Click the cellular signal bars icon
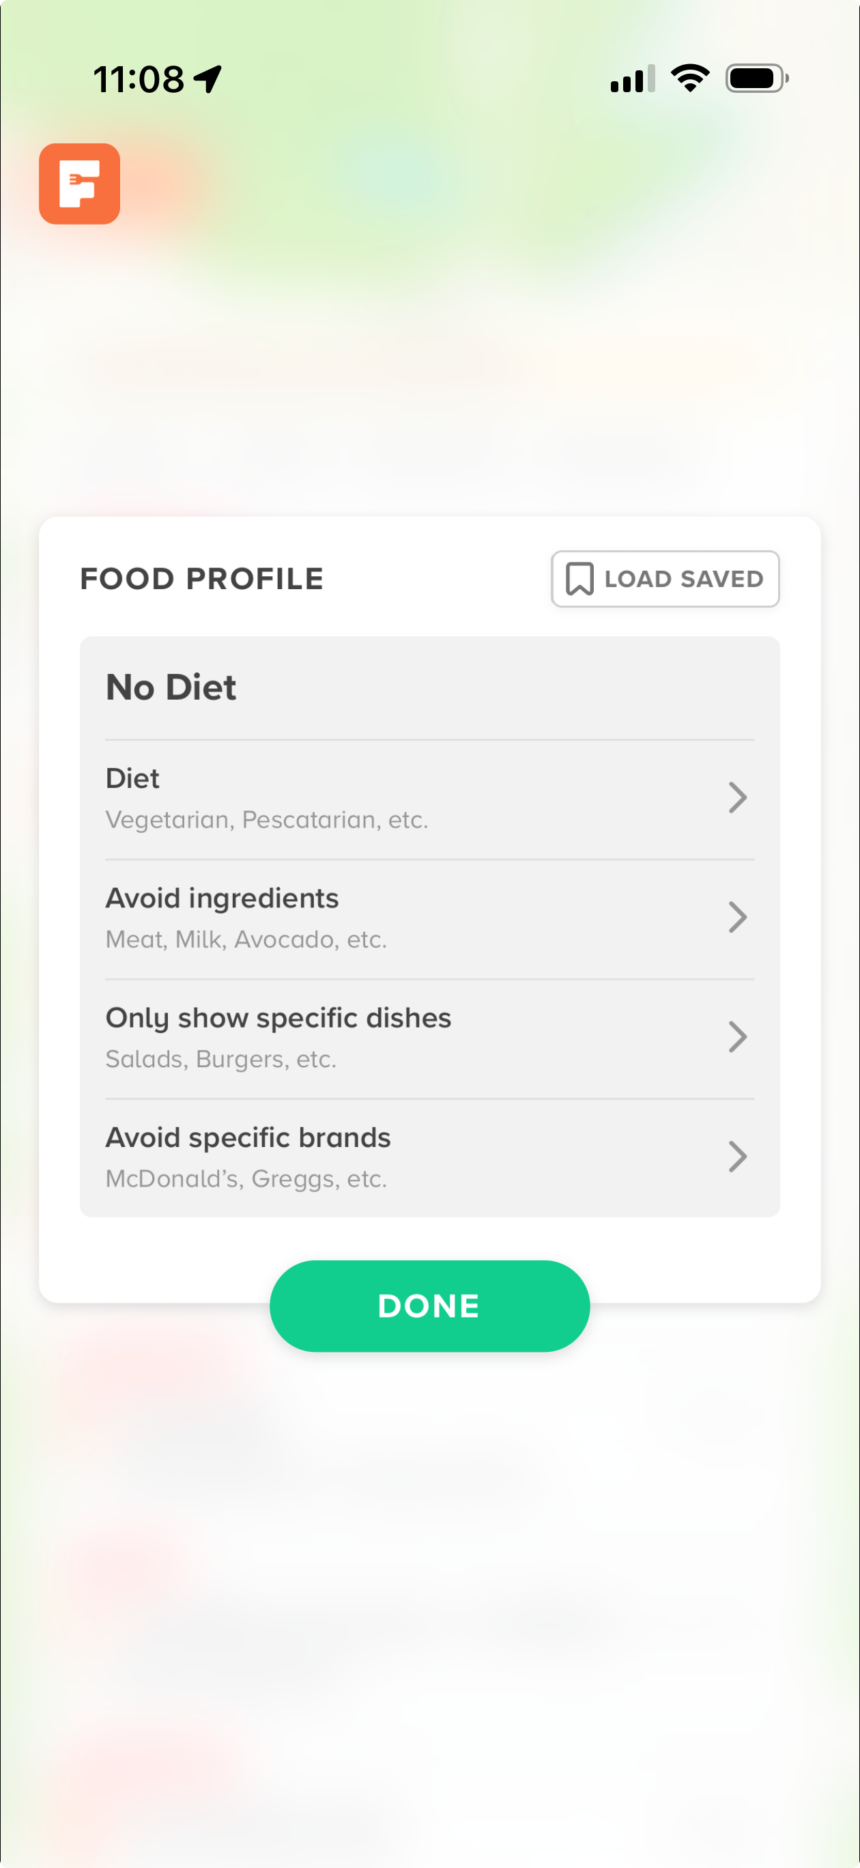860x1868 pixels. coord(632,79)
